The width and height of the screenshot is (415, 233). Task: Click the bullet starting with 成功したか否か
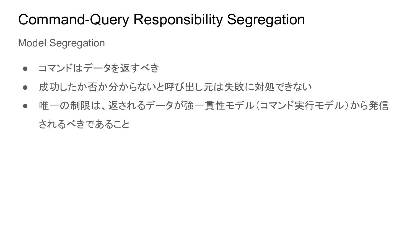(x=175, y=87)
